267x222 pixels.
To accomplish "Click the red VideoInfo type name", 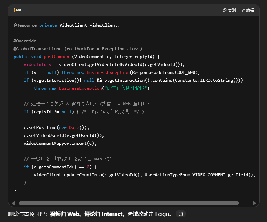I will 35,64.
